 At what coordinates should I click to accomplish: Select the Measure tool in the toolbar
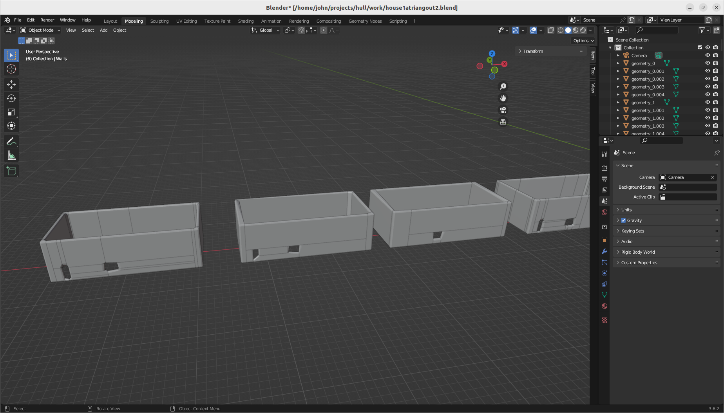pos(11,155)
